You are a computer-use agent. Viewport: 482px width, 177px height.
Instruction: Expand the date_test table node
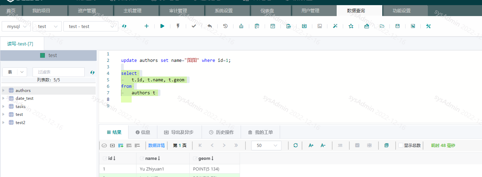[3, 98]
